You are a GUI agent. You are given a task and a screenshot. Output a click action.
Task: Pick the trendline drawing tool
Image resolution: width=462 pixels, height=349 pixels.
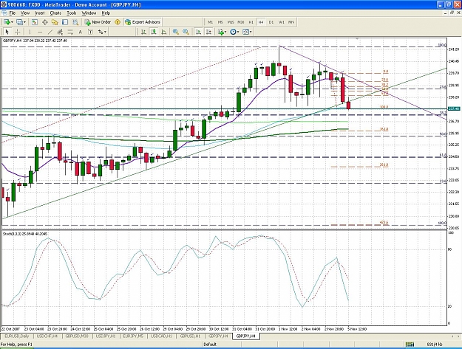[x=50, y=32]
